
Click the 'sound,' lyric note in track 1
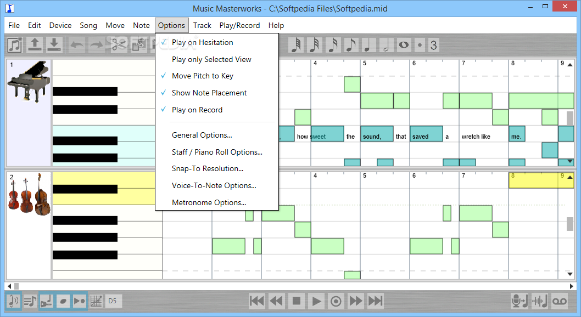[x=377, y=133]
